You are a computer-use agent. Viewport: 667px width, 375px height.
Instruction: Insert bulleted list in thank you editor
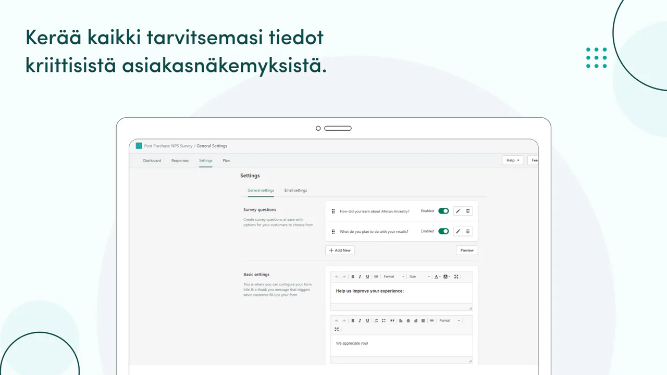pos(384,321)
